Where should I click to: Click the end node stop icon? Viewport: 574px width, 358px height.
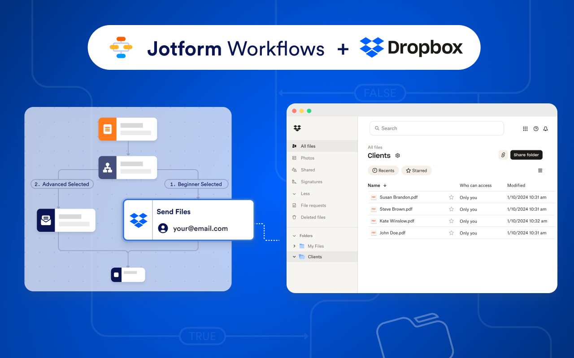pos(116,275)
